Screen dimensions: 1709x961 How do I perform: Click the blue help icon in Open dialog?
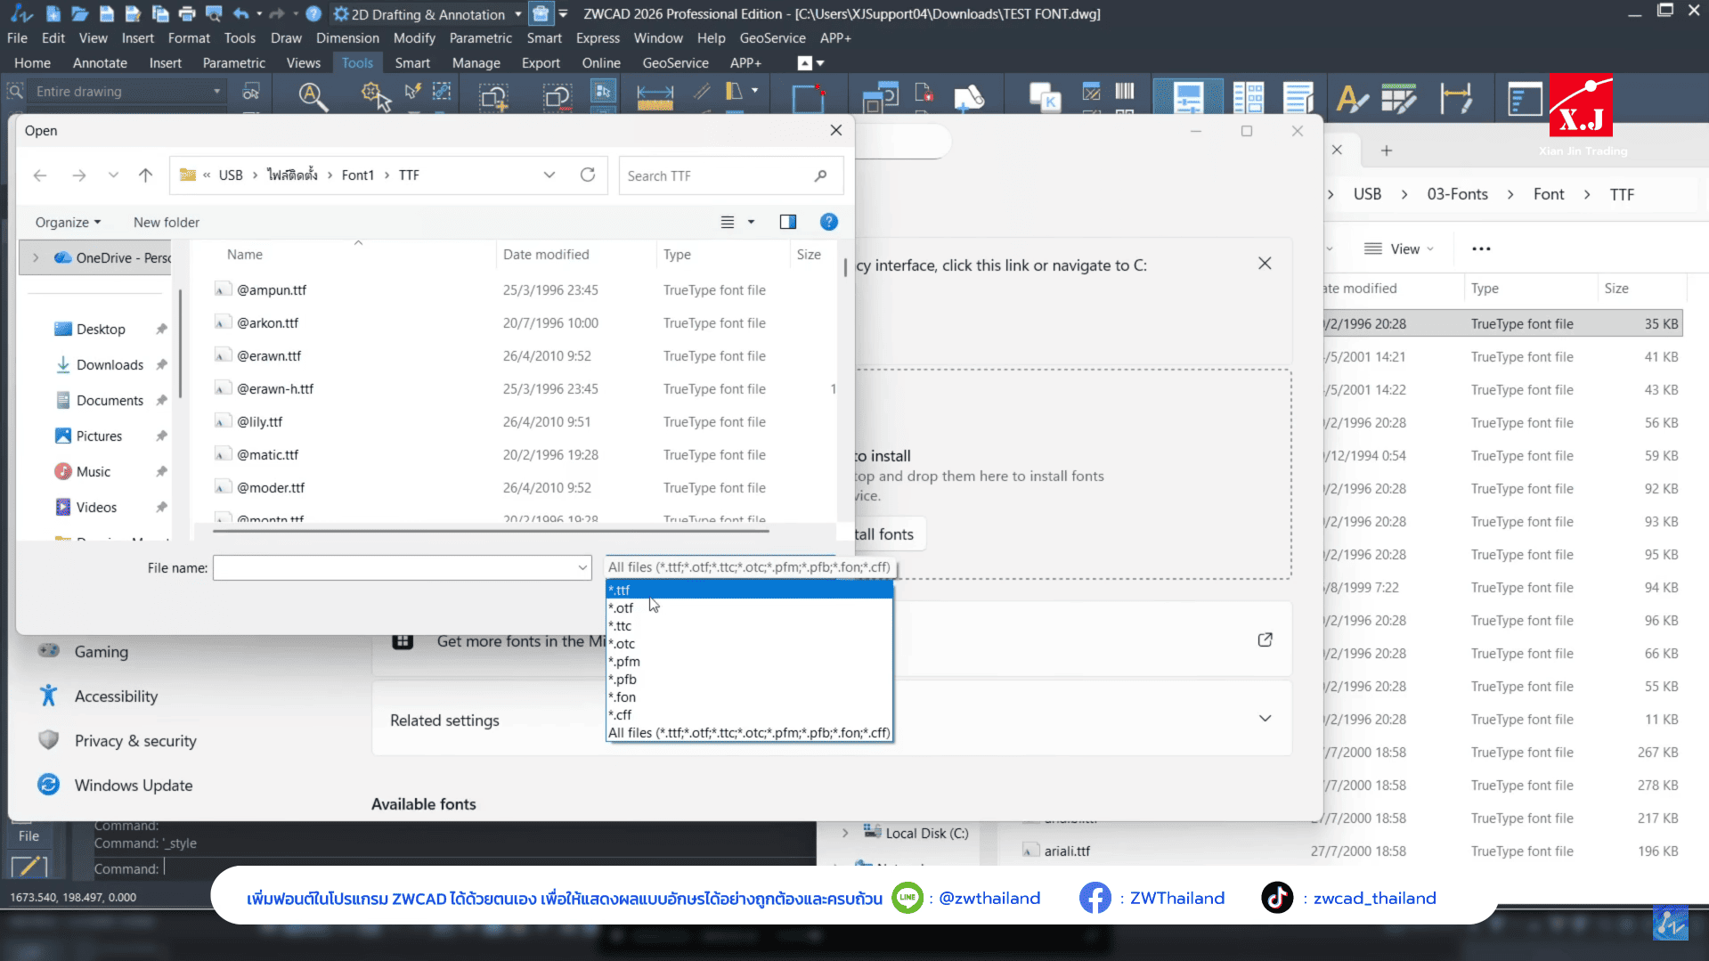coord(828,222)
